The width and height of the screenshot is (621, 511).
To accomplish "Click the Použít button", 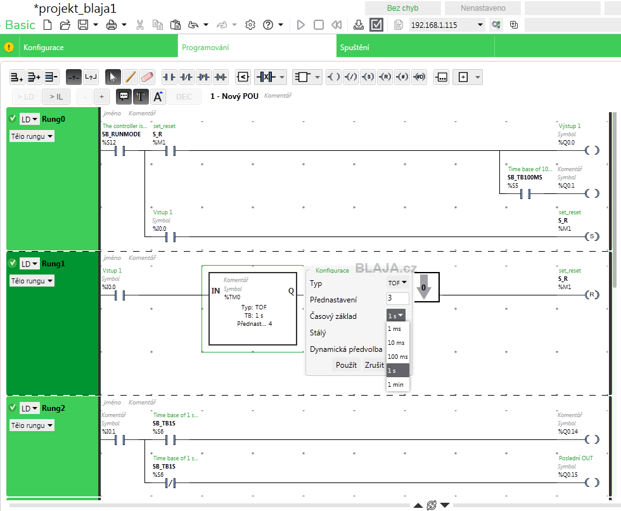I will [346, 365].
